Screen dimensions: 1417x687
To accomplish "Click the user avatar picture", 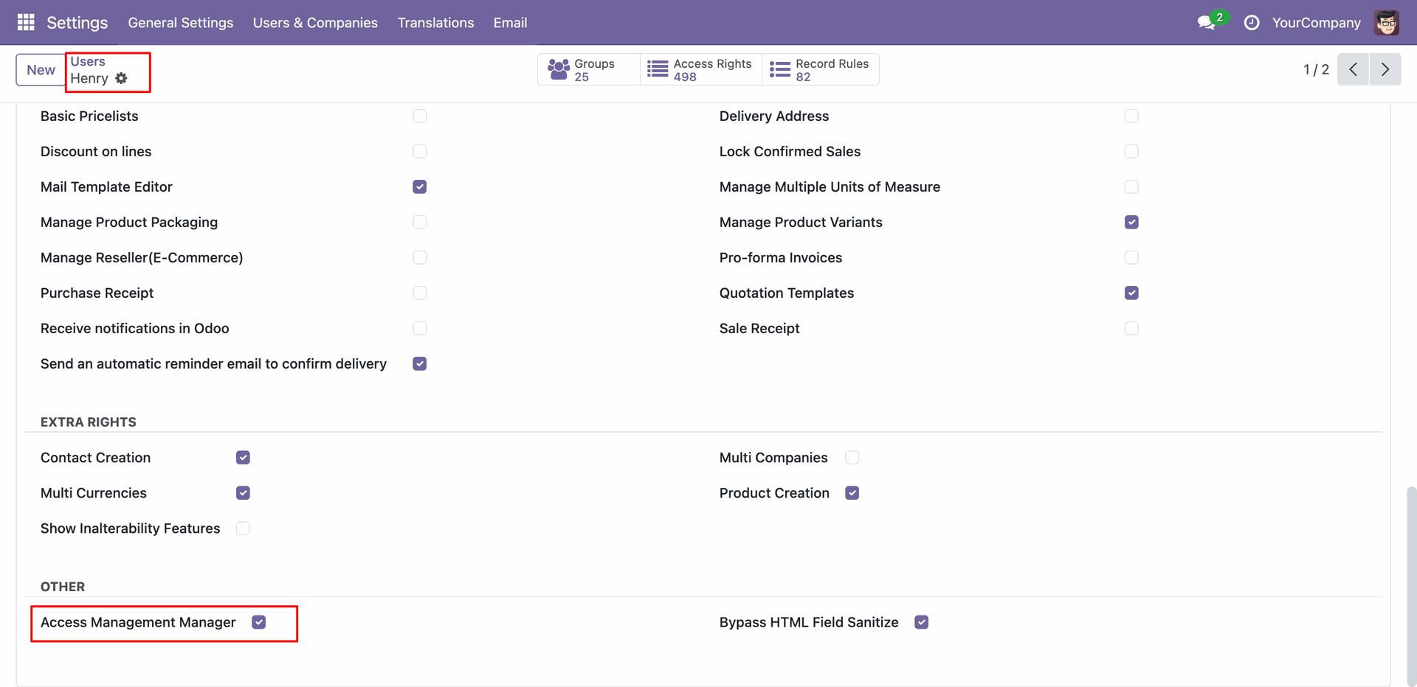I will (x=1386, y=23).
